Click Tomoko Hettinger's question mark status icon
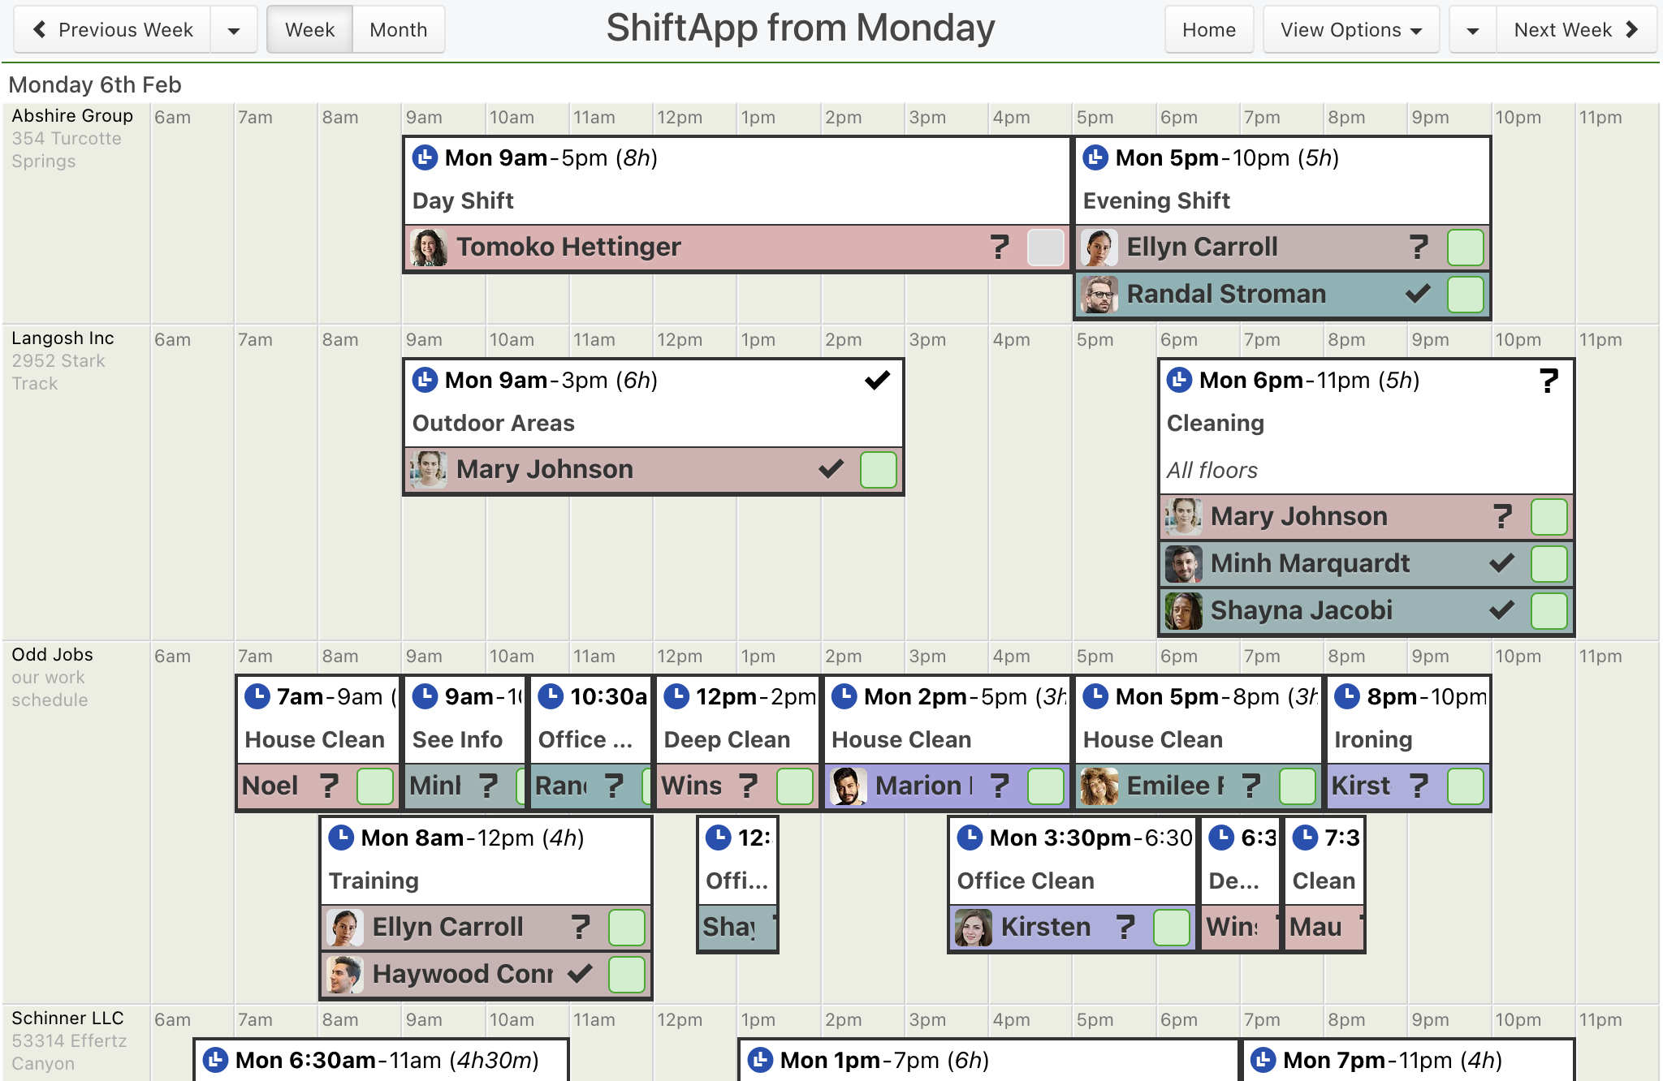 tap(1000, 247)
